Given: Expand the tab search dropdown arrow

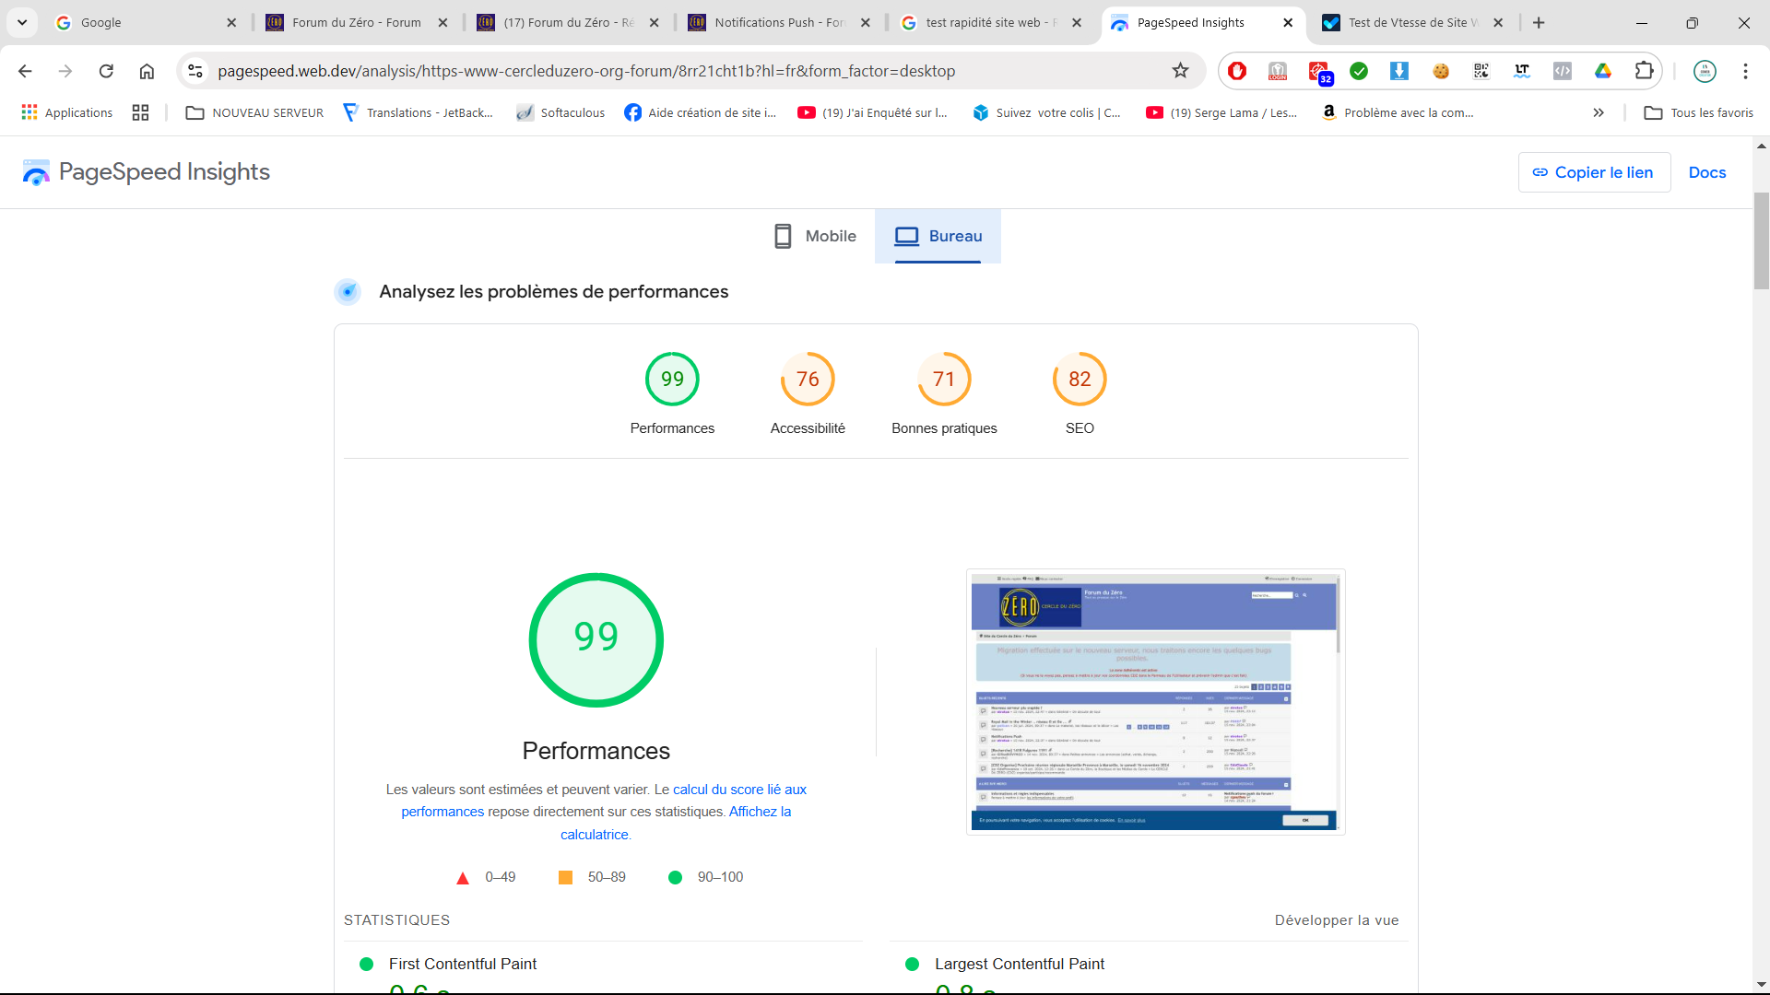Looking at the screenshot, I should (x=22, y=22).
